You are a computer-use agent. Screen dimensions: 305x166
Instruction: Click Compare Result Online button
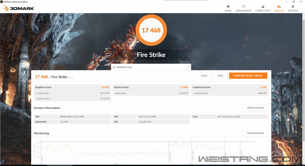248,76
